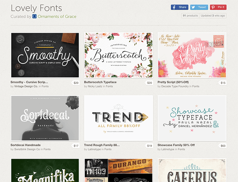
Task: Click the Updated 3 wks ago label
Action: point(213,16)
